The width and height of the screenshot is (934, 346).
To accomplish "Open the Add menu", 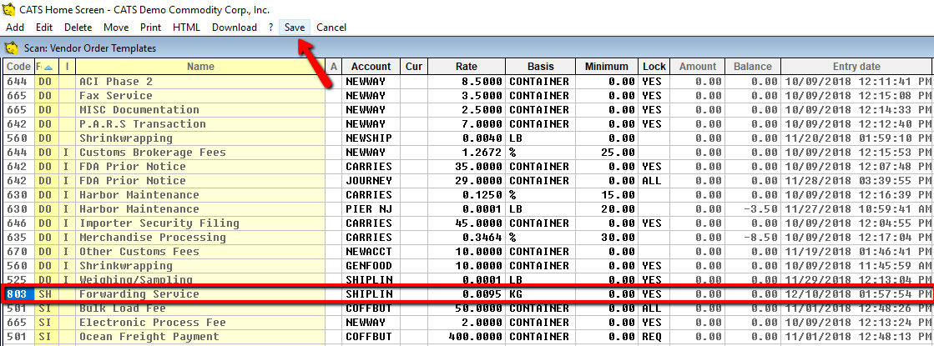I will pos(15,28).
